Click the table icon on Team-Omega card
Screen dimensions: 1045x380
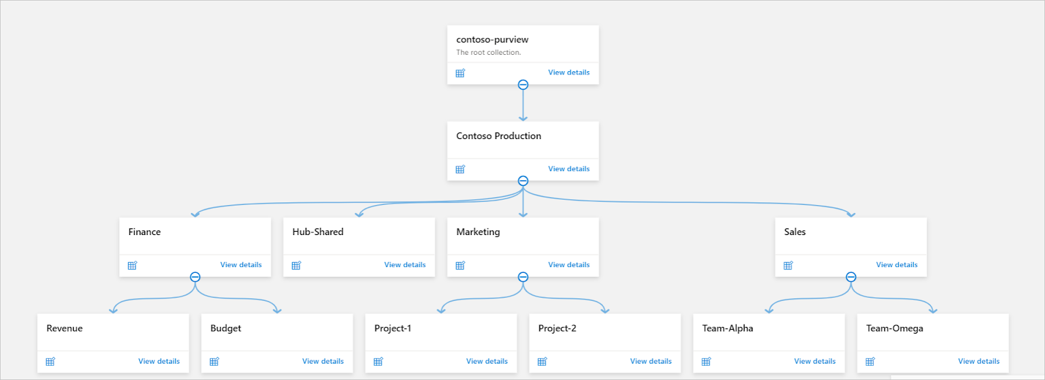[x=870, y=361]
